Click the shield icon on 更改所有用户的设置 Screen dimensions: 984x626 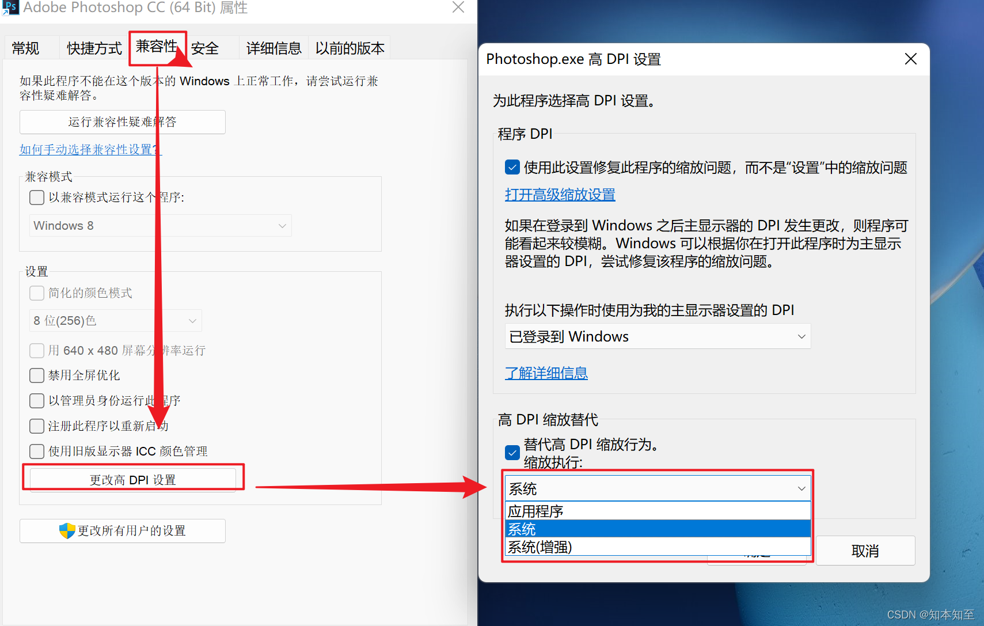pos(67,530)
